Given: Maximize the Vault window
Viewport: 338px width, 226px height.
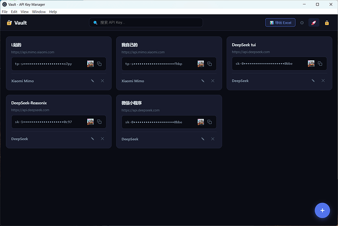Looking at the screenshot, I should click(x=317, y=4).
